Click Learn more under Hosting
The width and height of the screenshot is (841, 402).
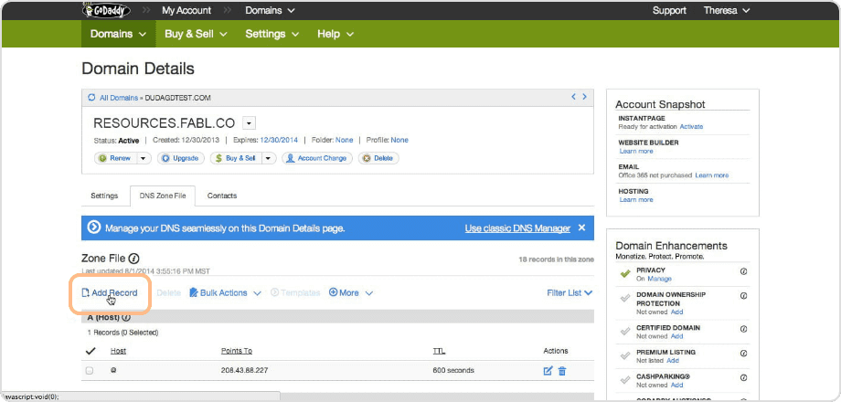636,199
